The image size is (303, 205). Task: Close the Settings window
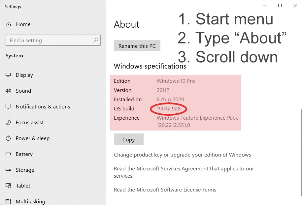click(295, 6)
